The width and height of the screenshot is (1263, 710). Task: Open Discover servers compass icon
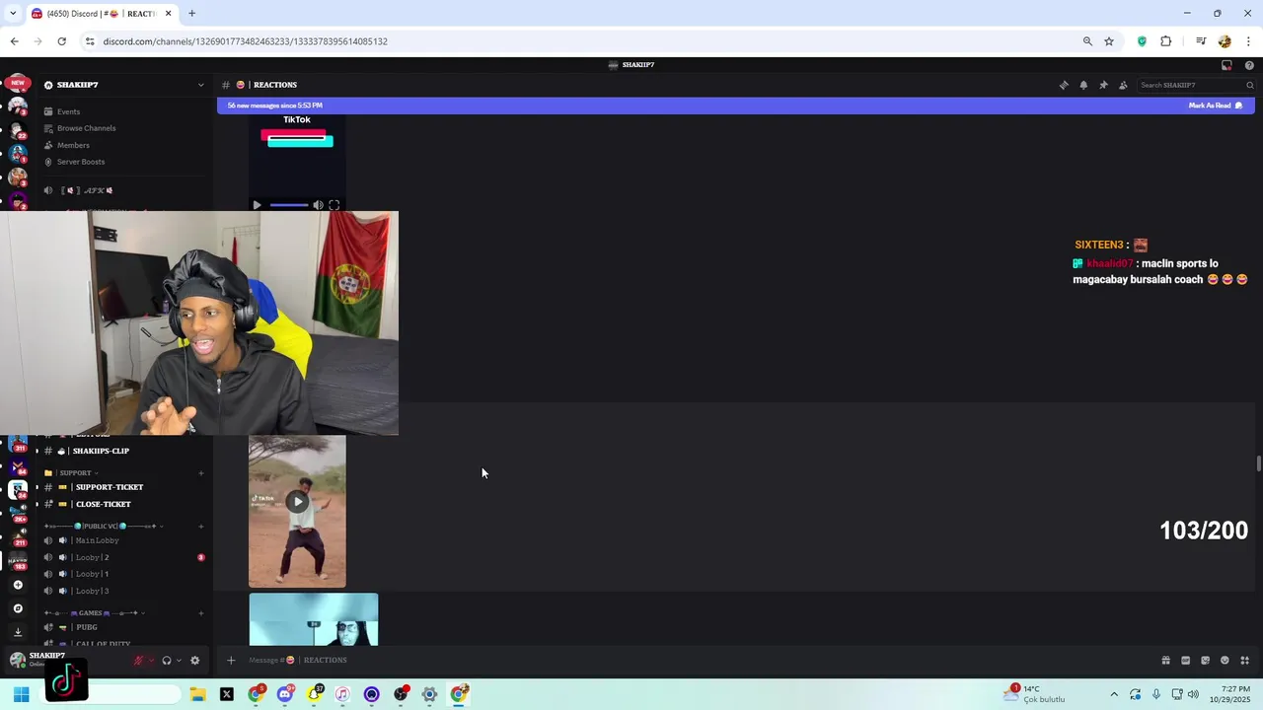point(18,608)
